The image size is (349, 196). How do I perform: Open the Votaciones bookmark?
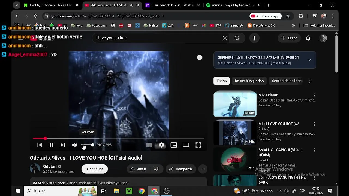[x=97, y=26]
